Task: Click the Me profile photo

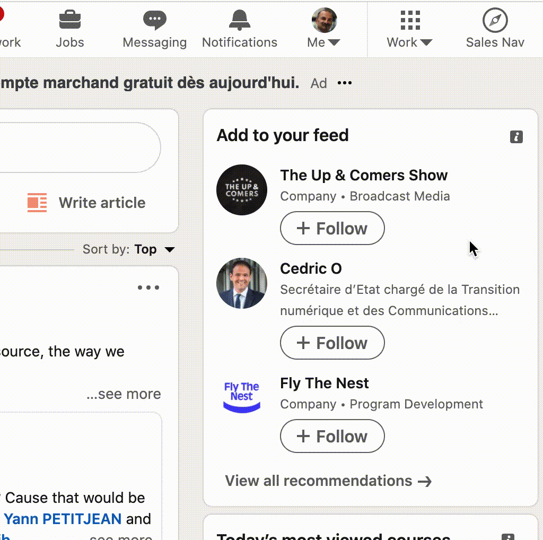Action: [324, 20]
